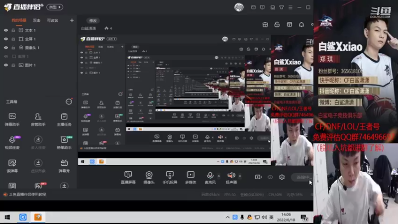Open the 主播任务 tool
Image resolution: width=398 pixels, height=224 pixels.
(x=64, y=119)
